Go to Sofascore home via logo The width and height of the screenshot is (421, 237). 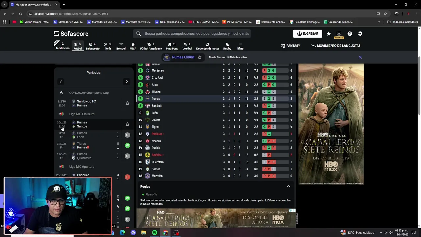(x=71, y=34)
